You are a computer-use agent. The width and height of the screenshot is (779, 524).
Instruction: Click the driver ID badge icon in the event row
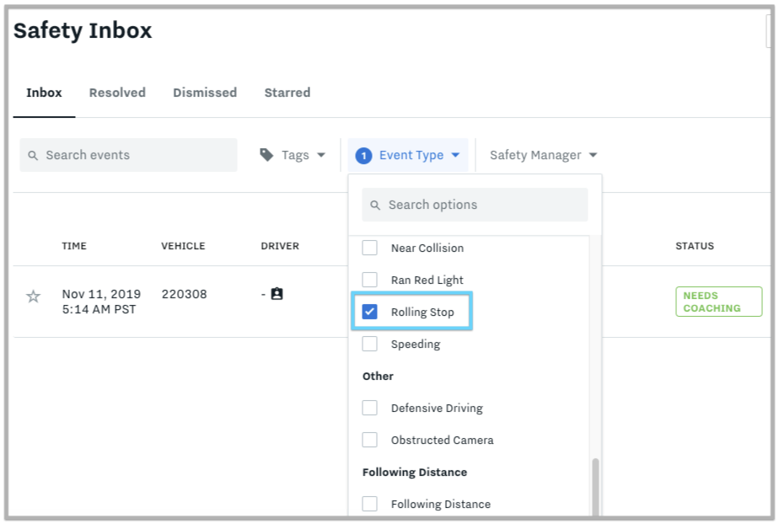point(276,293)
